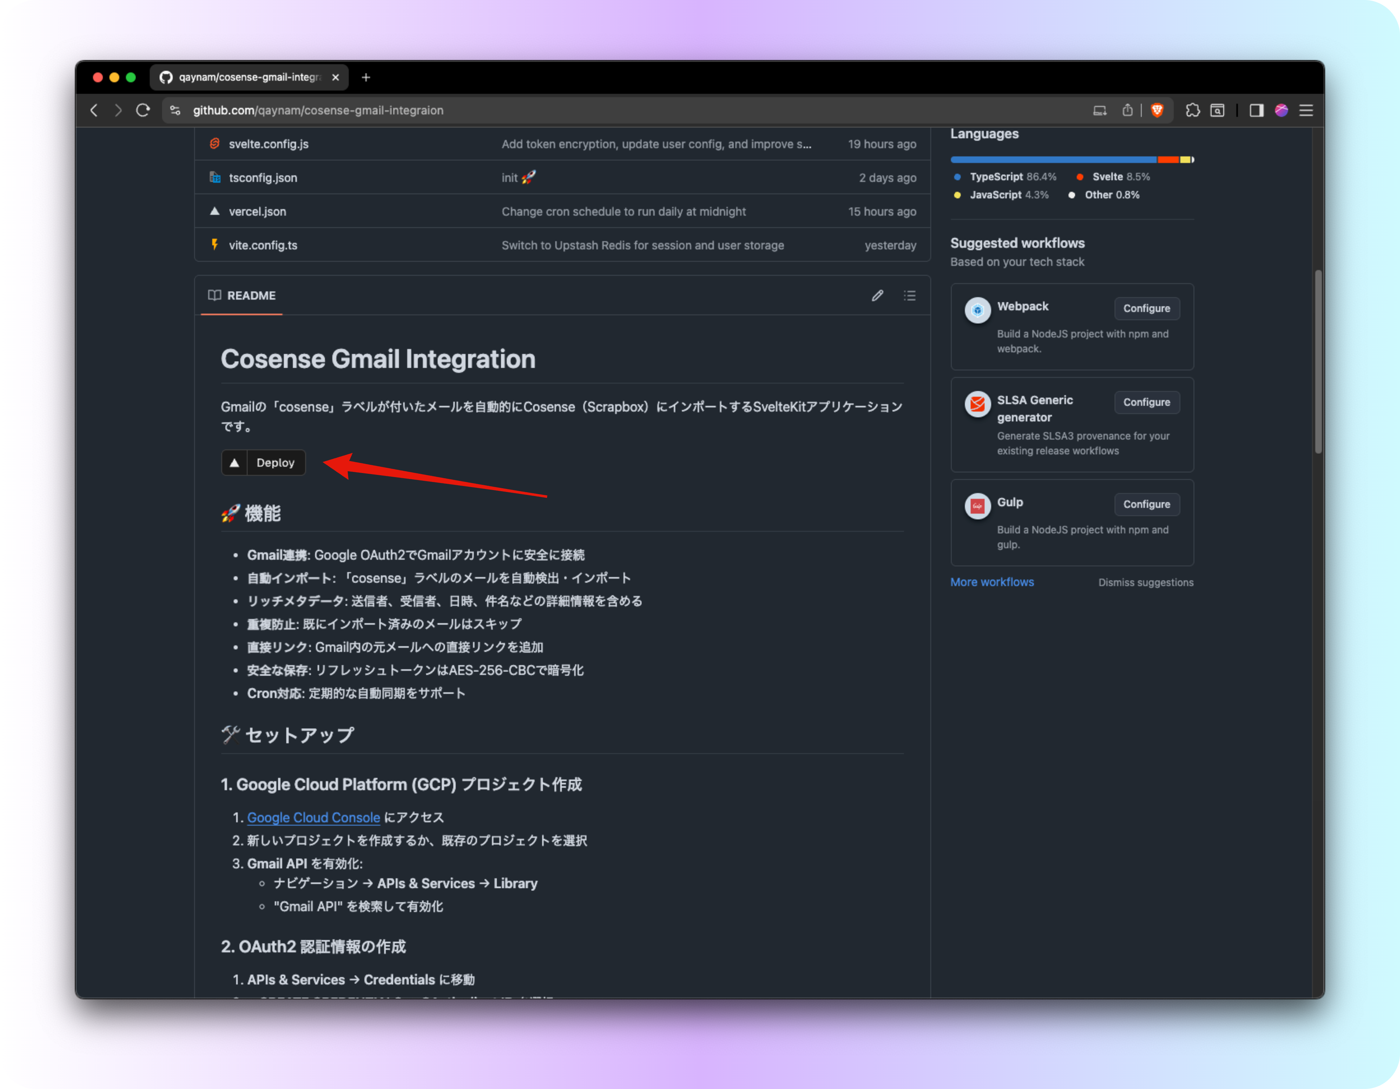Click the share page icon
The width and height of the screenshot is (1400, 1089).
[x=1127, y=110]
